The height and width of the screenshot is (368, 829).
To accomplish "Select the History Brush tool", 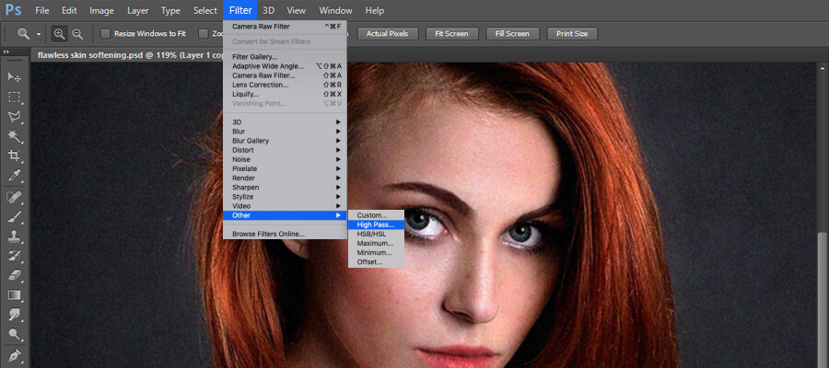I will (14, 256).
